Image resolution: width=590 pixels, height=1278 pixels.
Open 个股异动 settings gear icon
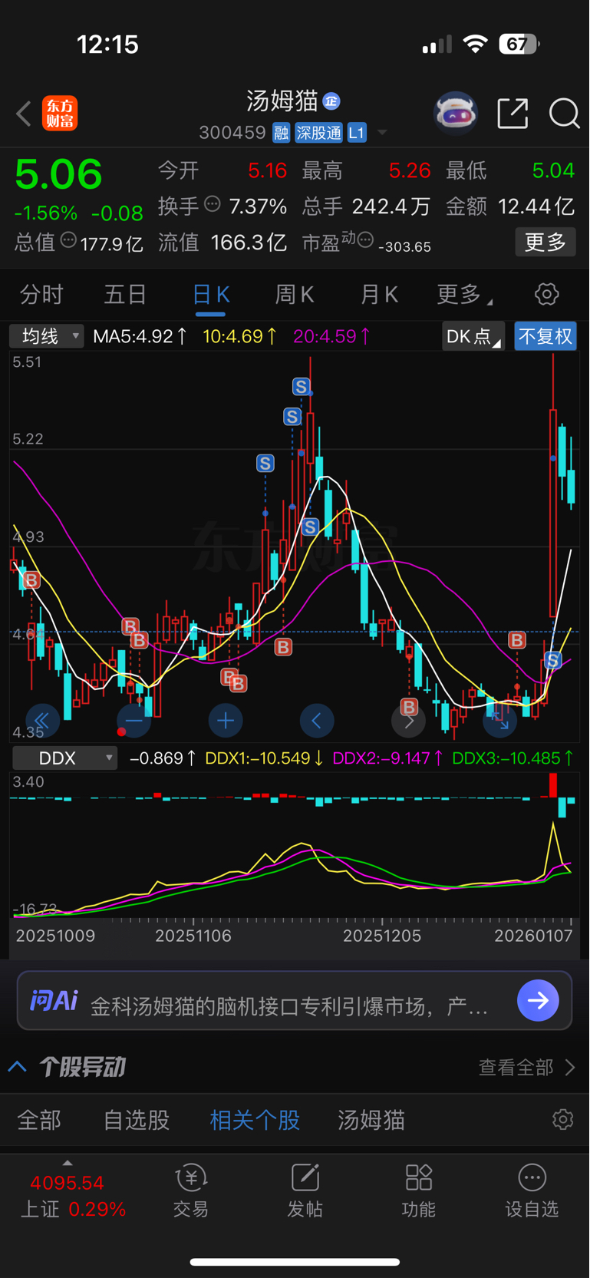(562, 1120)
